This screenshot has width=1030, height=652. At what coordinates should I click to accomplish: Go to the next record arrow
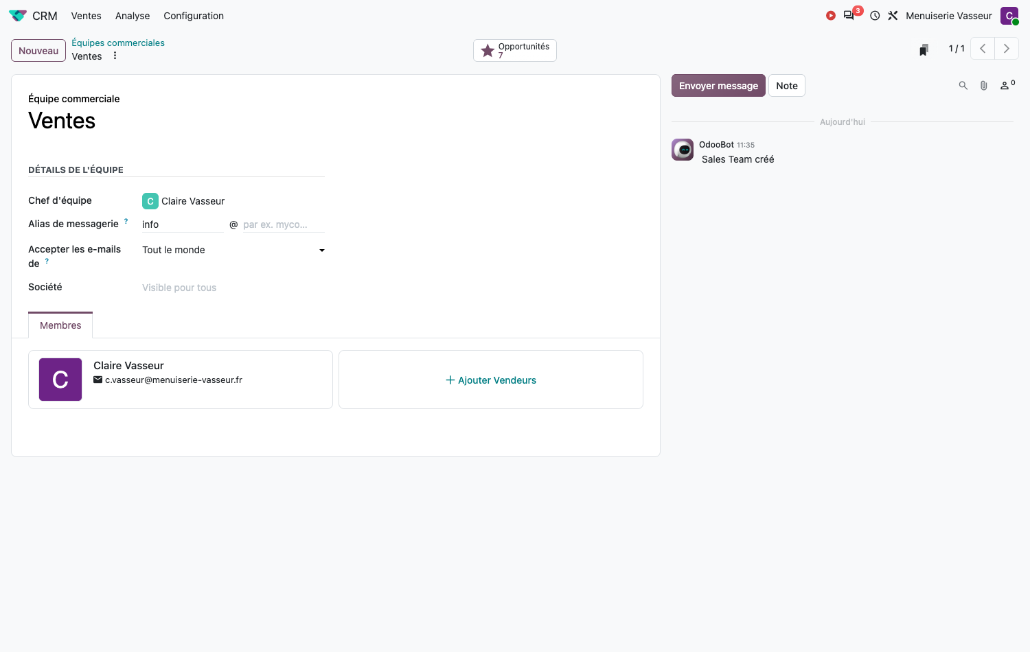tap(1007, 49)
